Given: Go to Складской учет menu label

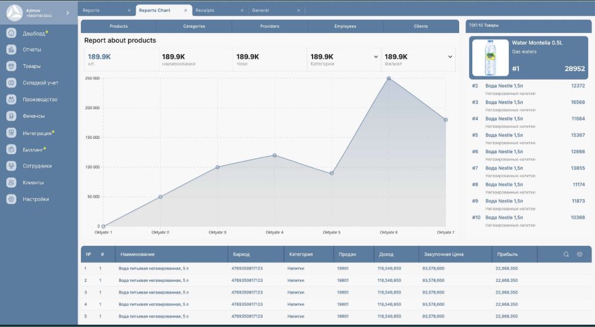Looking at the screenshot, I should 40,83.
